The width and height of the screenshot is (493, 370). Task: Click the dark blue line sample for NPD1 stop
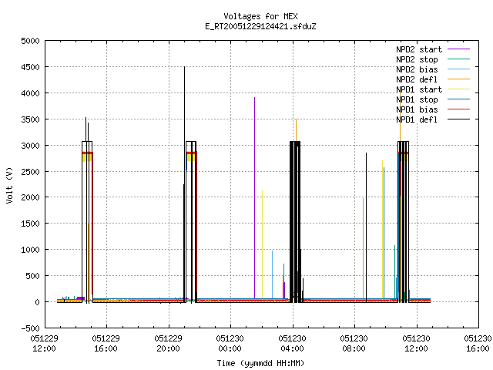pyautogui.click(x=458, y=99)
